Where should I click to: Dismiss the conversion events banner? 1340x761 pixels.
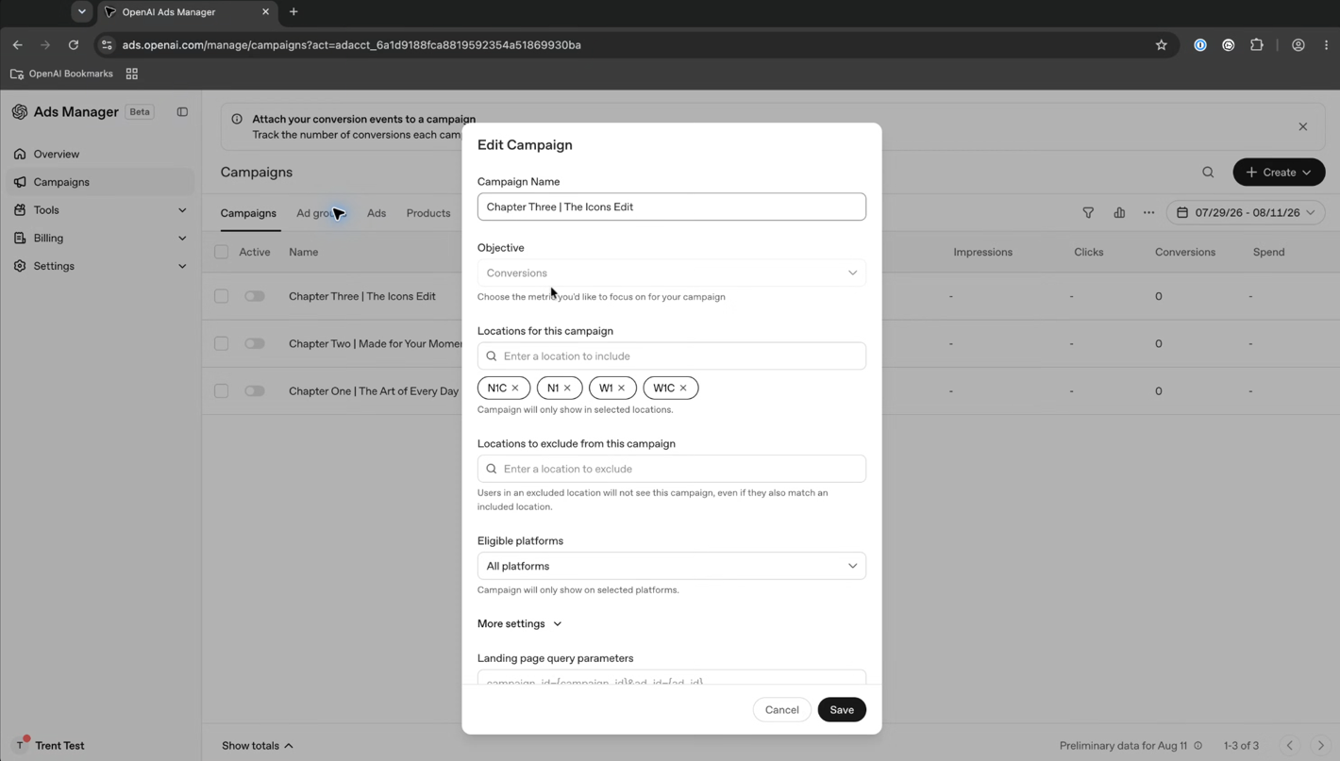click(x=1303, y=127)
